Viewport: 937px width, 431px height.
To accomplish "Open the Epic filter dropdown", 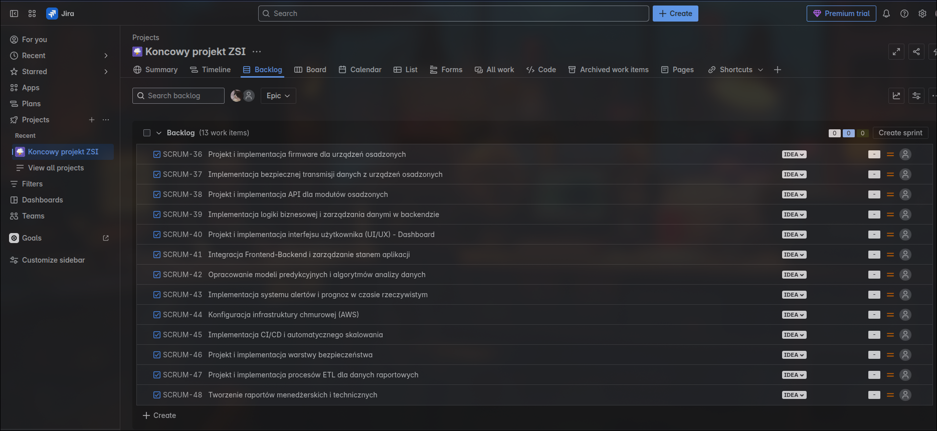I will [278, 96].
